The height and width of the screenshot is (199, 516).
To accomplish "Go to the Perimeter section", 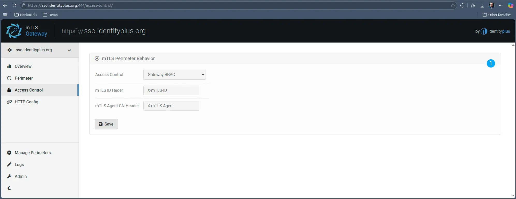I will [x=24, y=78].
